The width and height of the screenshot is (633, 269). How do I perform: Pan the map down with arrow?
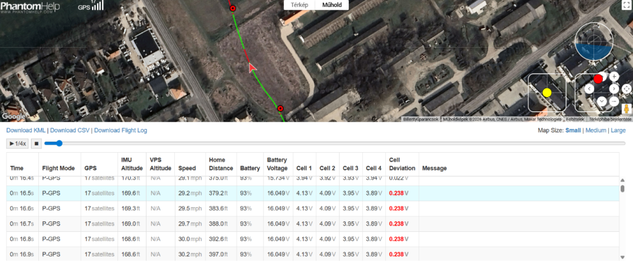pyautogui.click(x=601, y=101)
